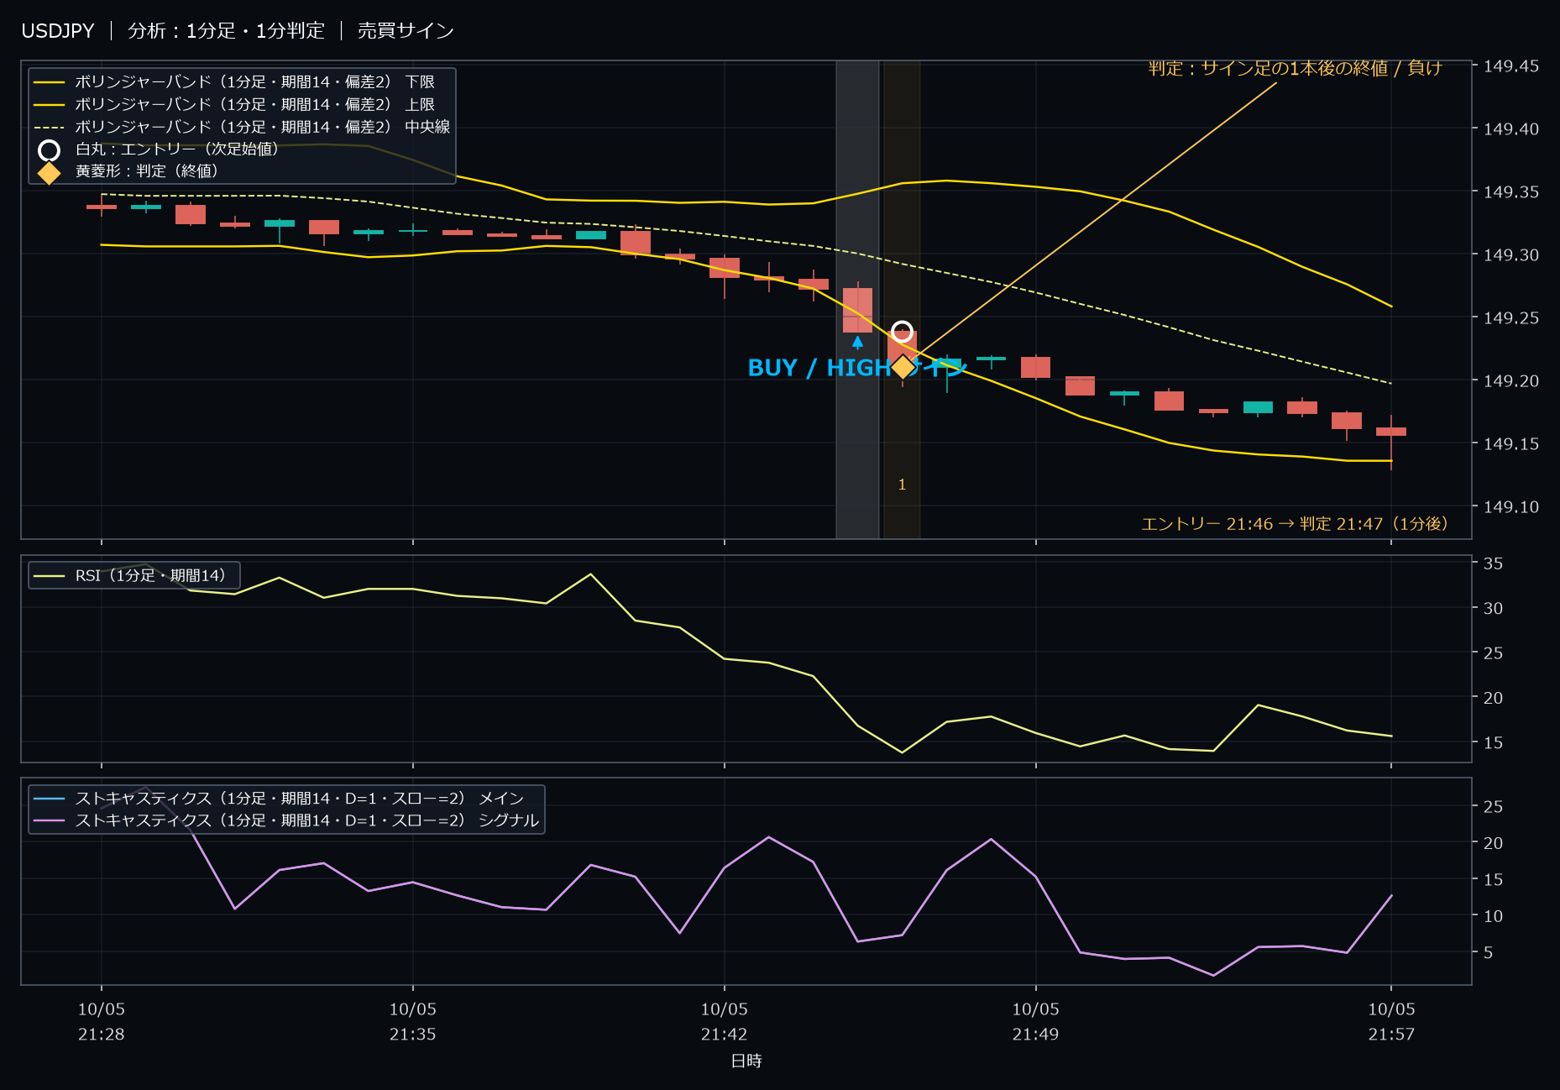The image size is (1560, 1090).
Task: Click the Bollinger band 下限 legend entry
Action: (x=234, y=81)
